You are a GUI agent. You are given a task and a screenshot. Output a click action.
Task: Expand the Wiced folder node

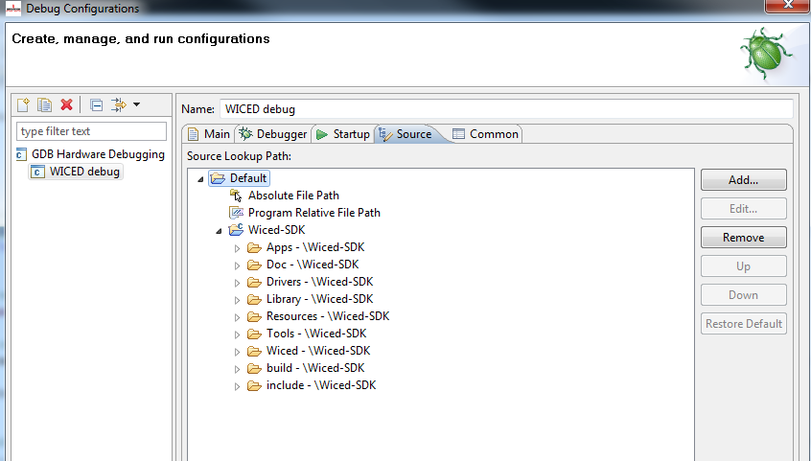tap(237, 352)
